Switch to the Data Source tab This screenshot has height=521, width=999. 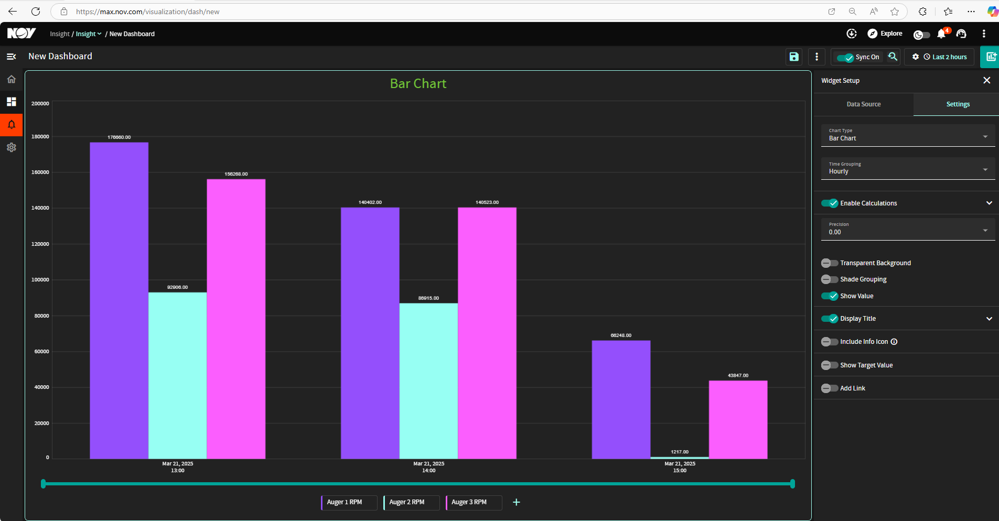pos(864,104)
